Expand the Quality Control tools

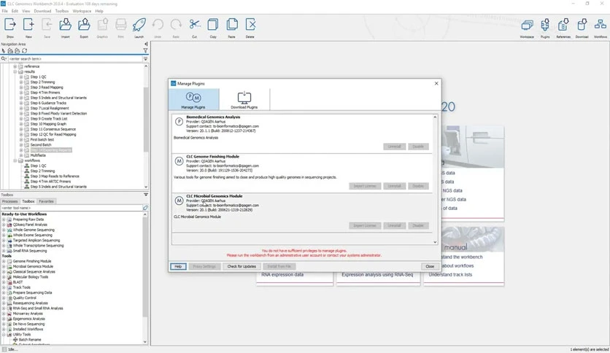pos(4,298)
